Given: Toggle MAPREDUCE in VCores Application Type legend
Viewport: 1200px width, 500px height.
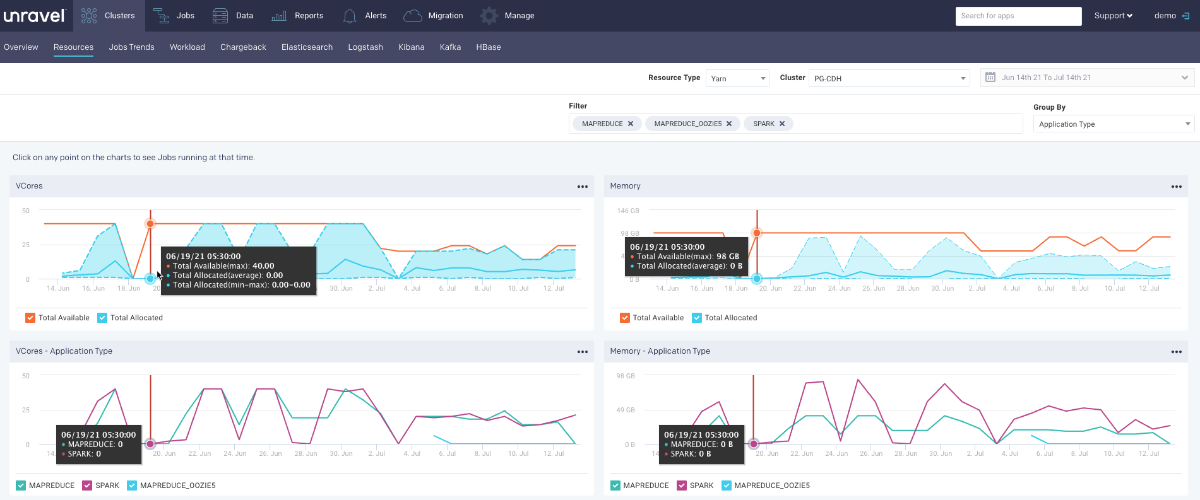Looking at the screenshot, I should click(x=21, y=485).
